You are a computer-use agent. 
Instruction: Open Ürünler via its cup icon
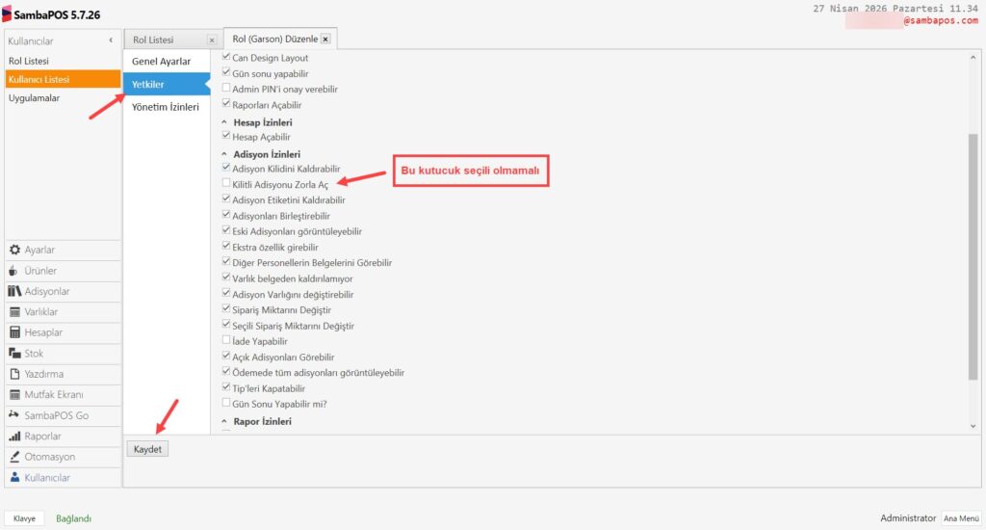14,271
